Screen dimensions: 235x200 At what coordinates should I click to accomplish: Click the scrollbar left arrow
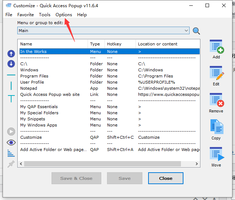click(21, 164)
